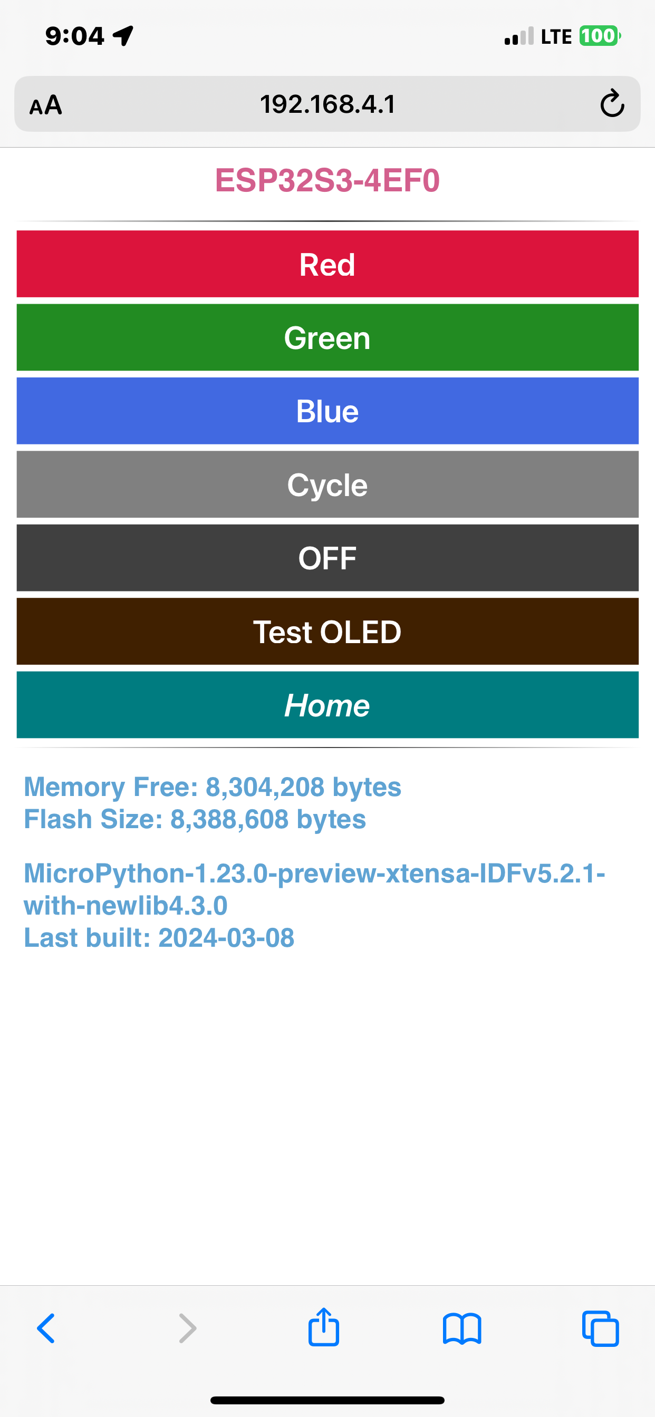This screenshot has width=655, height=1417.
Task: Open the AA reader options menu
Action: pyautogui.click(x=46, y=104)
